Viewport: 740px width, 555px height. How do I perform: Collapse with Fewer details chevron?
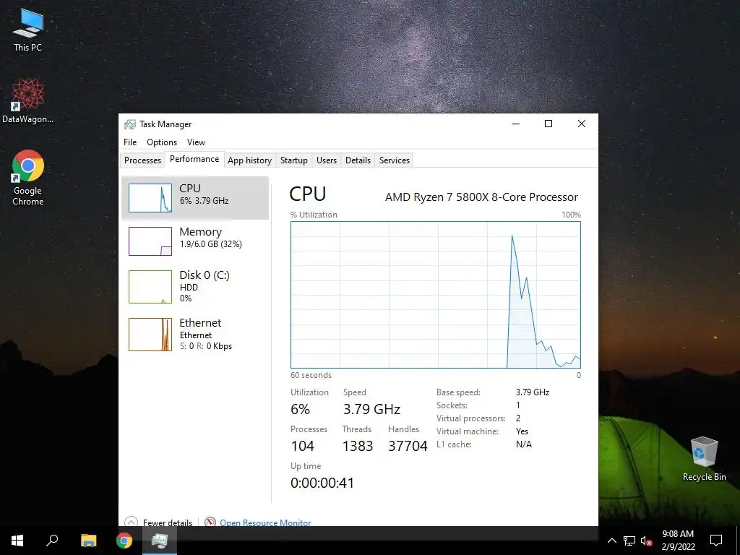[x=131, y=522]
